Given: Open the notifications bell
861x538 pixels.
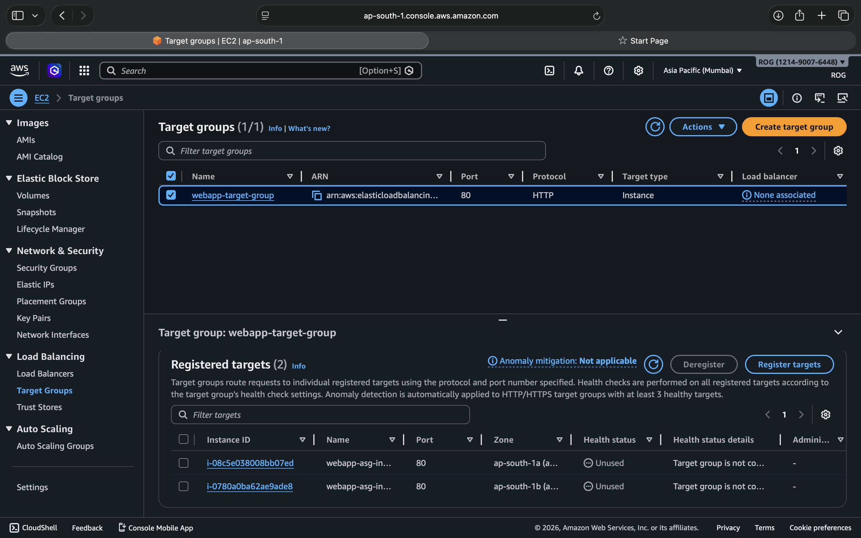Looking at the screenshot, I should tap(578, 71).
